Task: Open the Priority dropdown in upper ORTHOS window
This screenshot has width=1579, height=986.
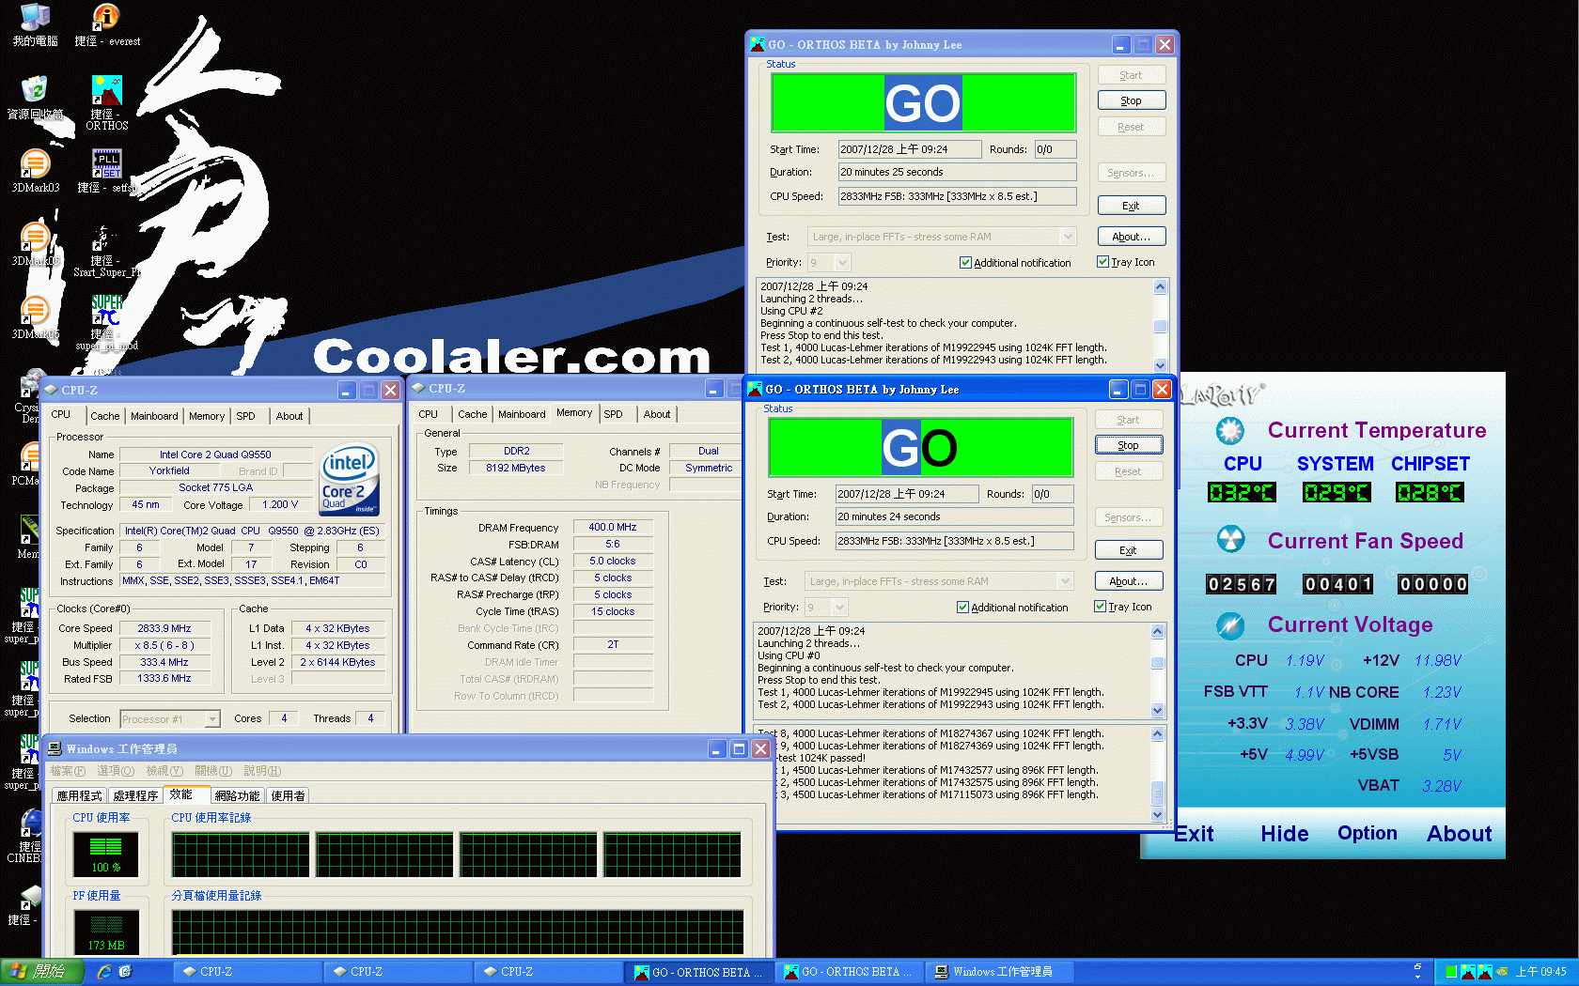Action: 842,263
